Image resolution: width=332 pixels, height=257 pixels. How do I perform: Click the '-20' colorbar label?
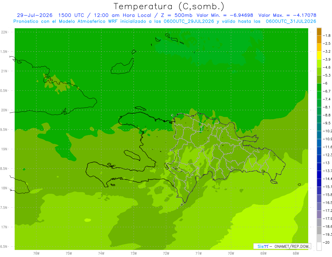(x=326, y=243)
